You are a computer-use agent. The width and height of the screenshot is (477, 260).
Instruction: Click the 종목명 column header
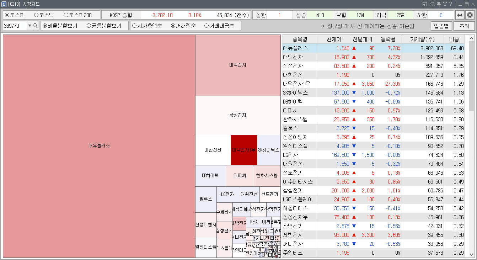pyautogui.click(x=300, y=39)
